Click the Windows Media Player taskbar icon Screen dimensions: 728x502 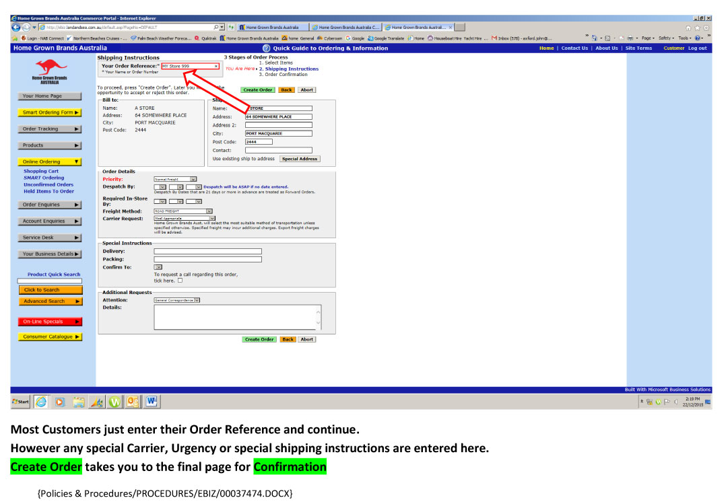coord(60,402)
